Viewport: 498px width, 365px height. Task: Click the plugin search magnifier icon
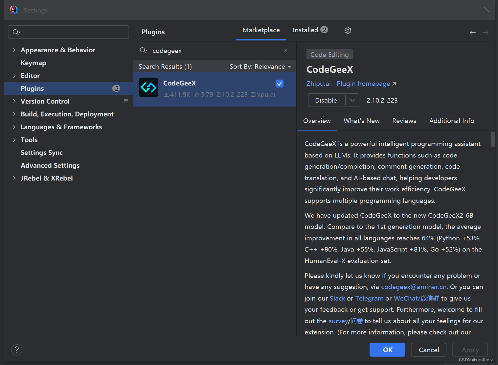click(144, 50)
